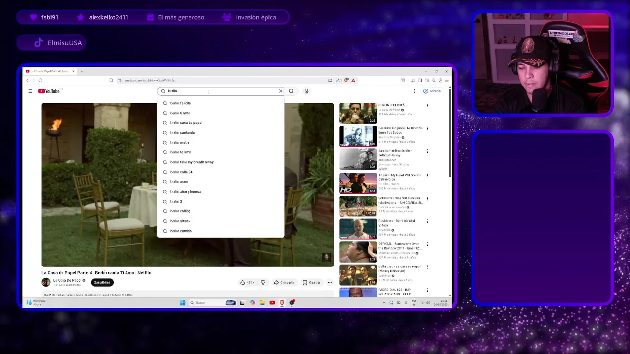Open the Brave Shields lion icon
630x354 pixels.
[x=346, y=80]
